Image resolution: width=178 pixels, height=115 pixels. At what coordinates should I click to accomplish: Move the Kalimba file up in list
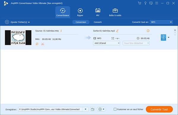(175, 33)
